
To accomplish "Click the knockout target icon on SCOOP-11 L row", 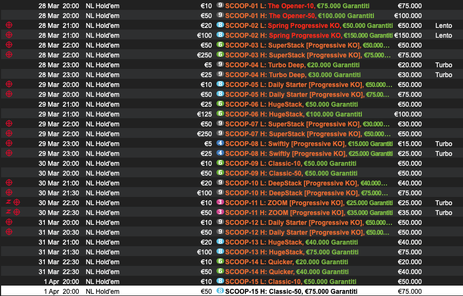I will [x=17, y=202].
